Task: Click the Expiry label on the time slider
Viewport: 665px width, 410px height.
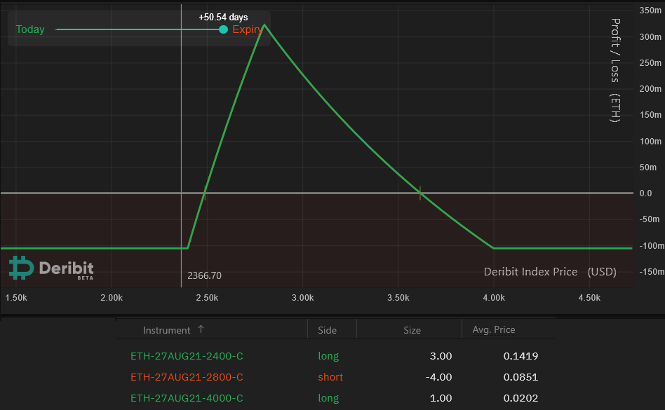Action: (x=246, y=29)
